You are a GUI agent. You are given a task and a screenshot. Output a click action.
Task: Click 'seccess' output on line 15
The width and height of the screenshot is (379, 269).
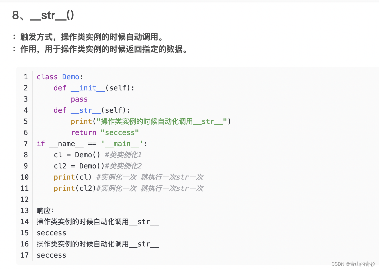click(x=51, y=233)
